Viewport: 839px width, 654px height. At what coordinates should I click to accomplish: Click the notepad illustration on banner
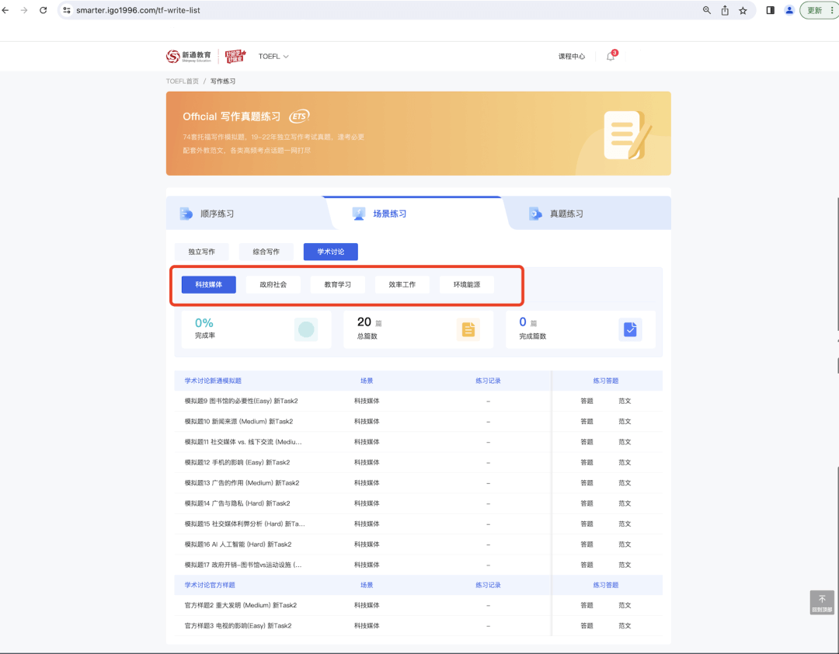pos(627,135)
